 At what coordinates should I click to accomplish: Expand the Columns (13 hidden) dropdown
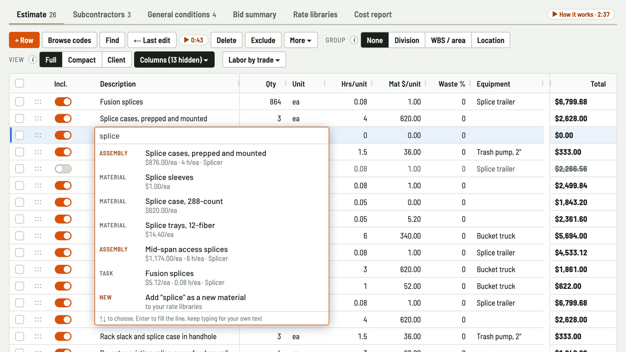[174, 60]
